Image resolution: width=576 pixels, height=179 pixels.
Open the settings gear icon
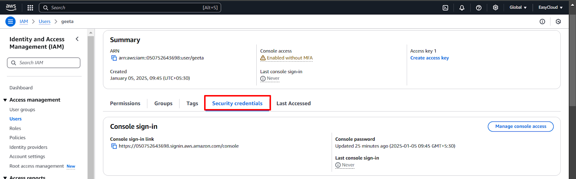click(495, 8)
